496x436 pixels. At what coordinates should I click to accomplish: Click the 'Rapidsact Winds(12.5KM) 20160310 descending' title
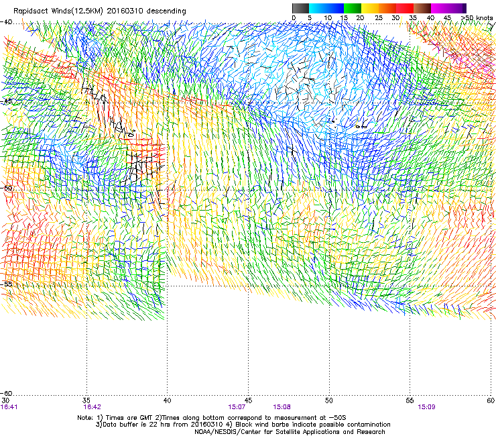click(x=100, y=11)
